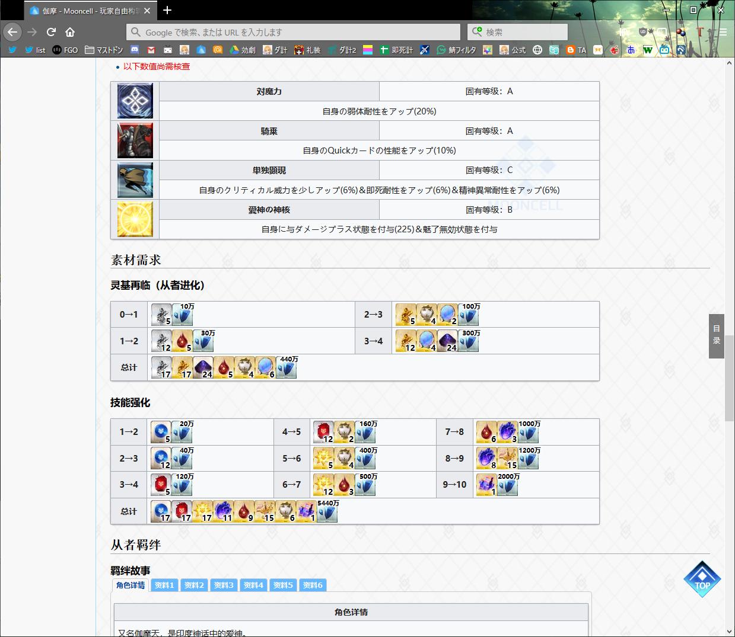Open the 'list' Twitter bookmark
Screen dimensions: 735x637
(x=35, y=50)
